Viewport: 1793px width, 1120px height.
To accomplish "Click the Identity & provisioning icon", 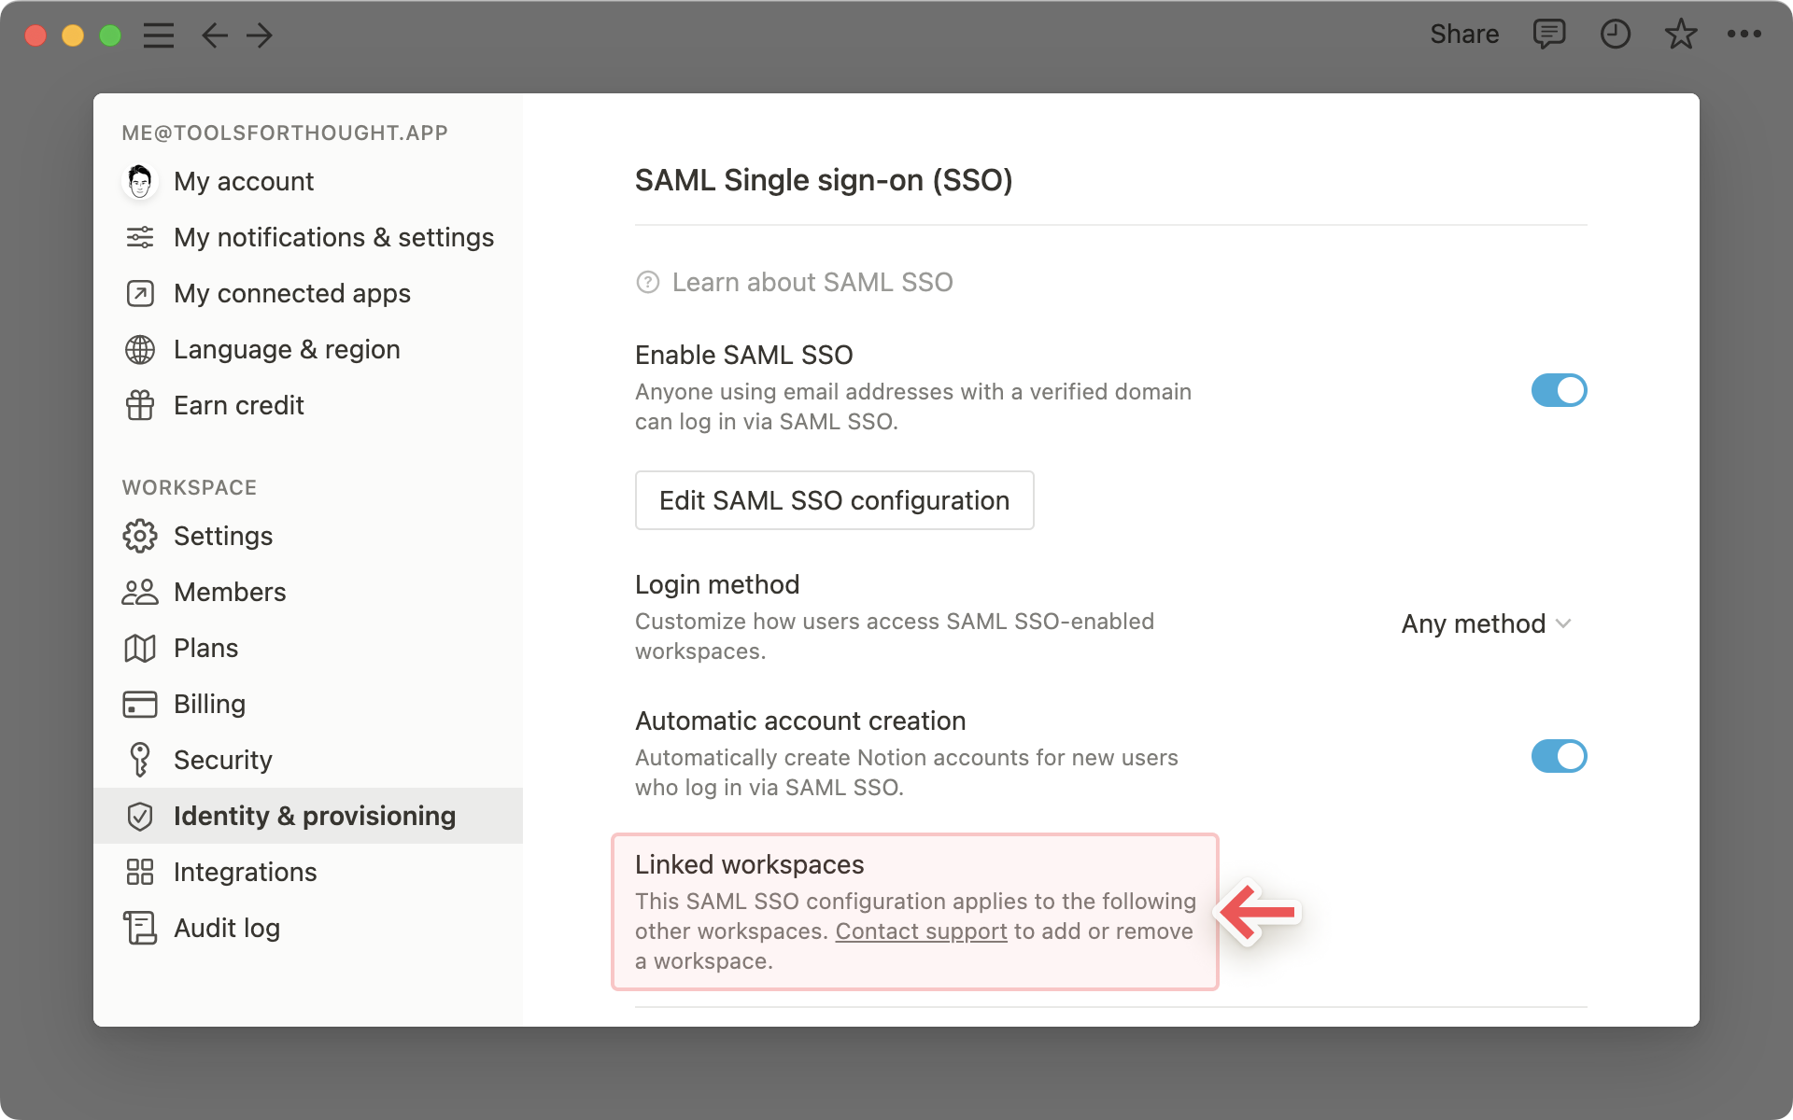I will (141, 816).
